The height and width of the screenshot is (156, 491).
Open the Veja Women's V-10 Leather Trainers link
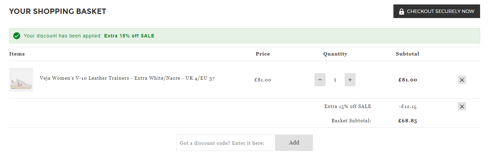pyautogui.click(x=127, y=78)
